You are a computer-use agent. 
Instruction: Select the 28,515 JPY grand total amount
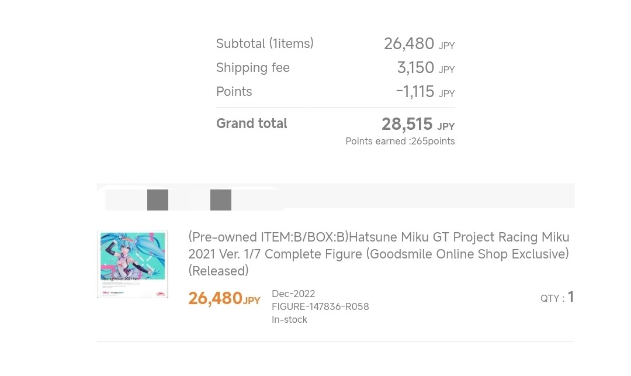click(x=417, y=124)
